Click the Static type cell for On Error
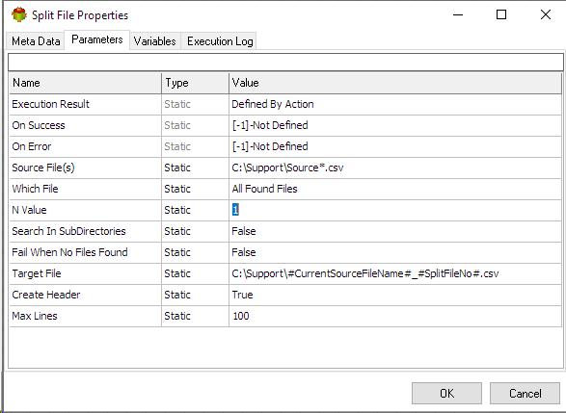566x413 pixels. pos(196,146)
